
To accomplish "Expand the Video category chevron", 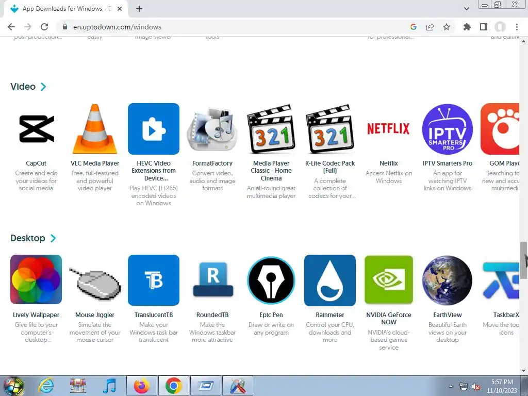I will click(x=43, y=87).
